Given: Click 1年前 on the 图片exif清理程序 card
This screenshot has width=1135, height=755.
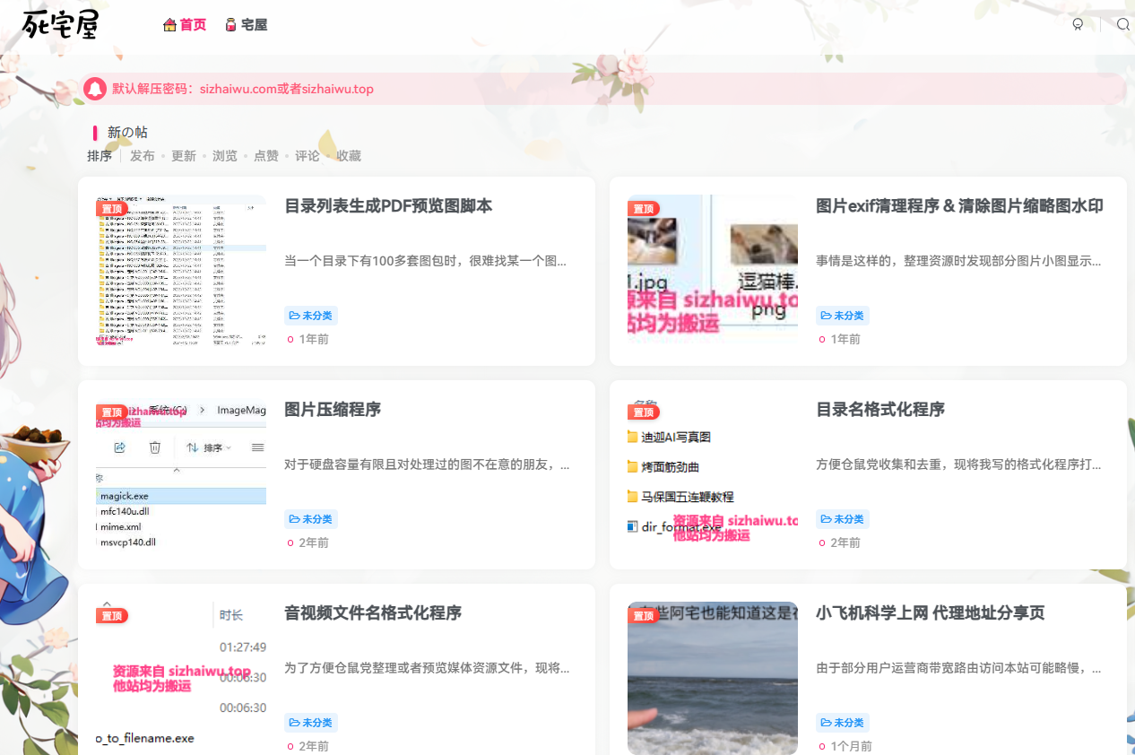Looking at the screenshot, I should tap(845, 339).
